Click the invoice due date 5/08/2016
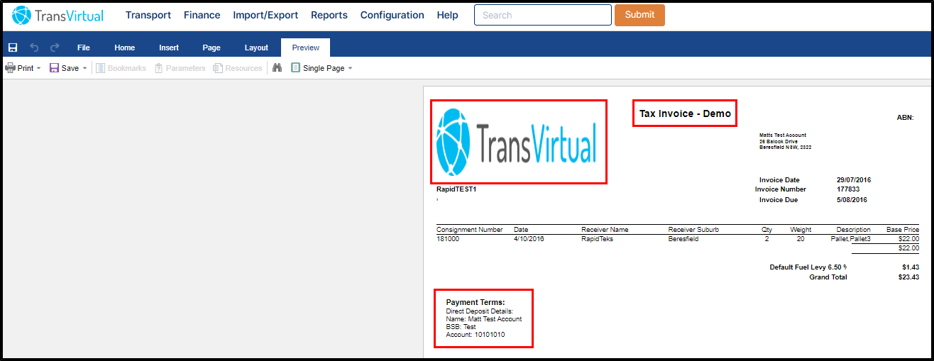Image resolution: width=934 pixels, height=361 pixels. (852, 200)
